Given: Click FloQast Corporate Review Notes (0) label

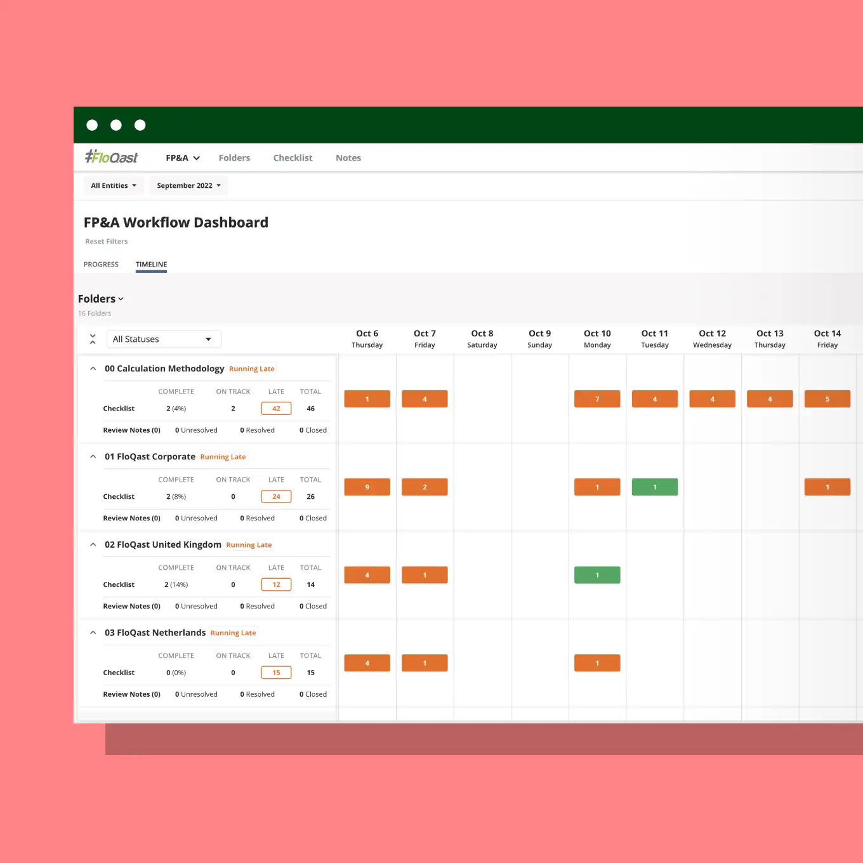Looking at the screenshot, I should tap(131, 518).
